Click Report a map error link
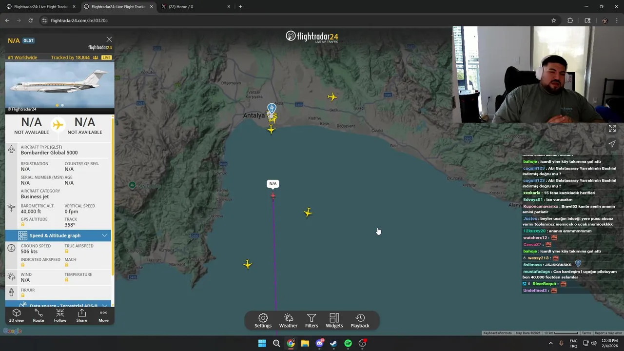The height and width of the screenshot is (351, 624). (608, 333)
